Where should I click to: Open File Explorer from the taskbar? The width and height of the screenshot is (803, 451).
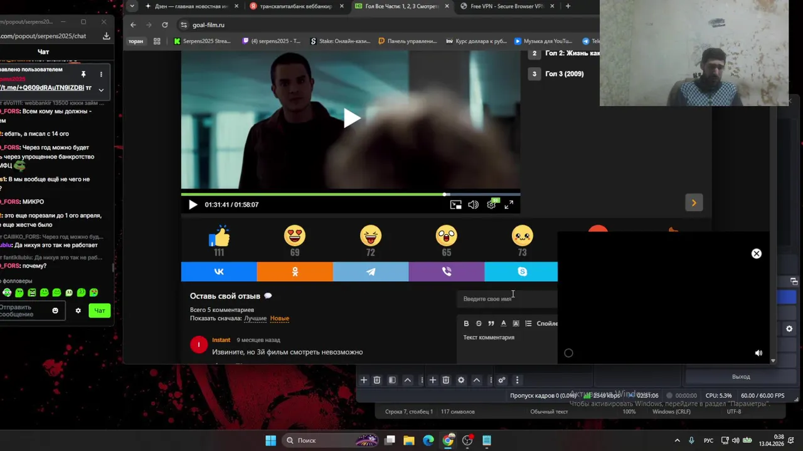pyautogui.click(x=409, y=440)
